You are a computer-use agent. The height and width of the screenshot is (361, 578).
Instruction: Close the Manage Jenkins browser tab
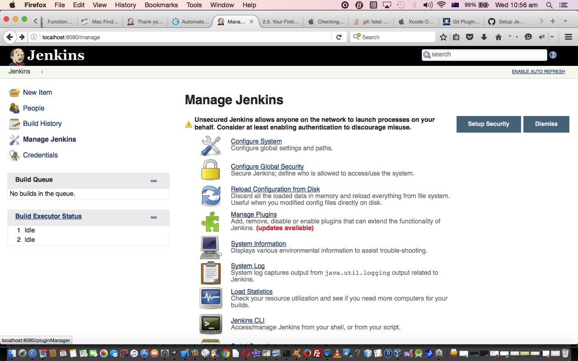coord(252,21)
